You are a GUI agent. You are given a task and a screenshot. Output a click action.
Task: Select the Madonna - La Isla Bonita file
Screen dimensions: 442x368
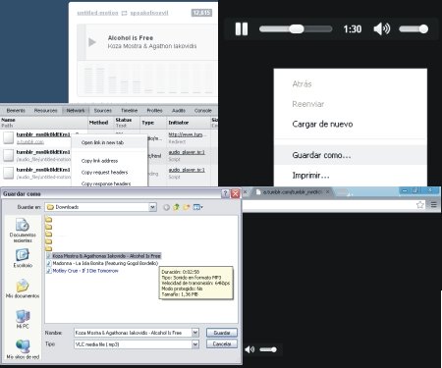tap(102, 263)
